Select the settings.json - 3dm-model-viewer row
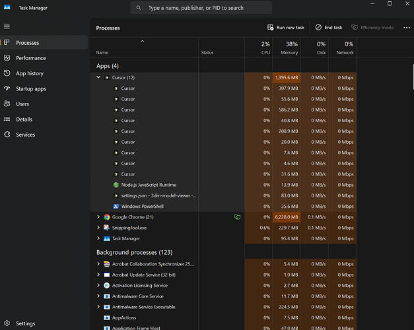414x330 pixels. click(223, 195)
